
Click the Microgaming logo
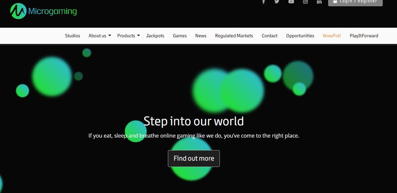tap(43, 11)
